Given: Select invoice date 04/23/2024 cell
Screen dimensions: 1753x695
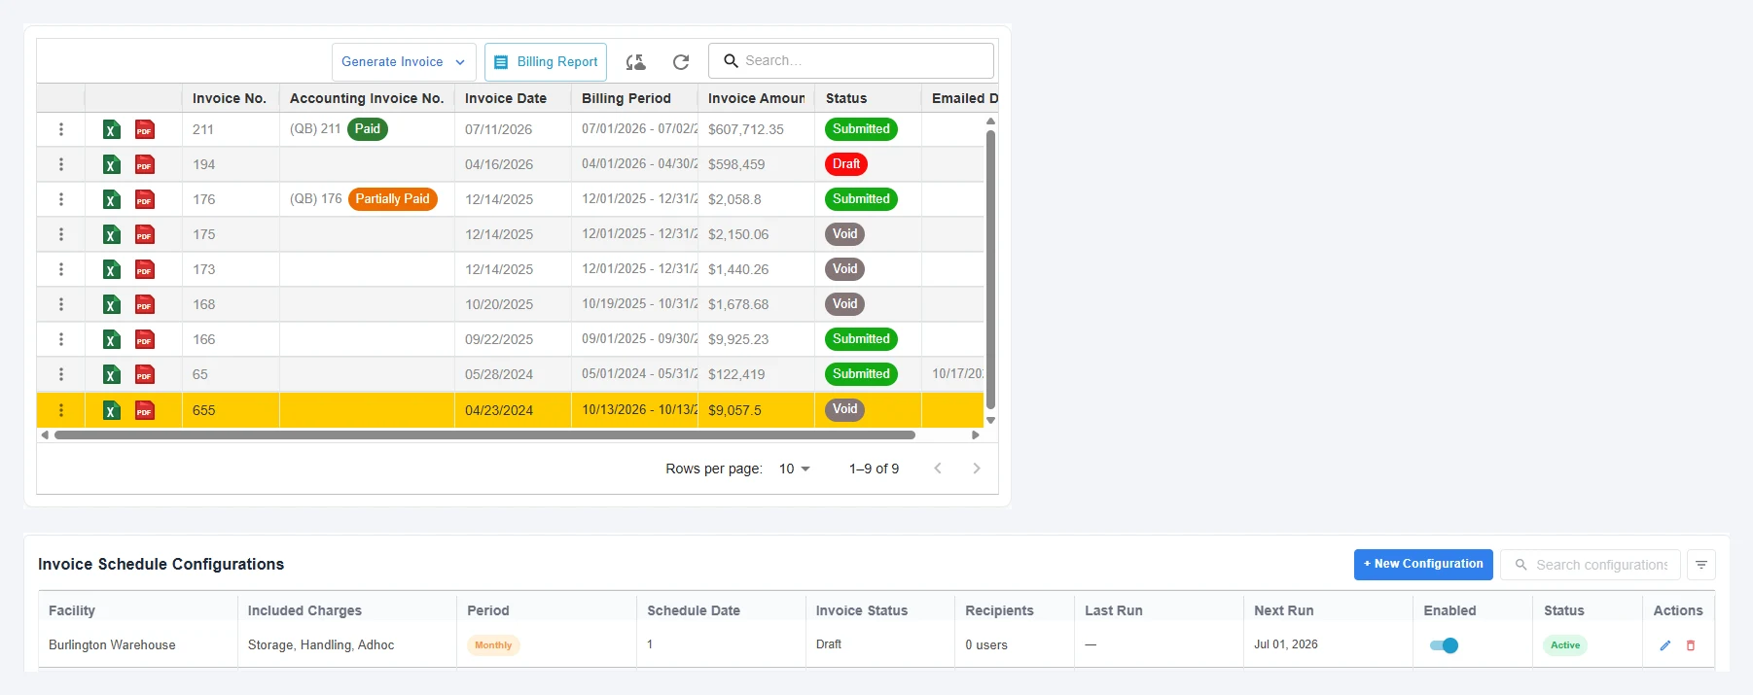Looking at the screenshot, I should 513,410.
